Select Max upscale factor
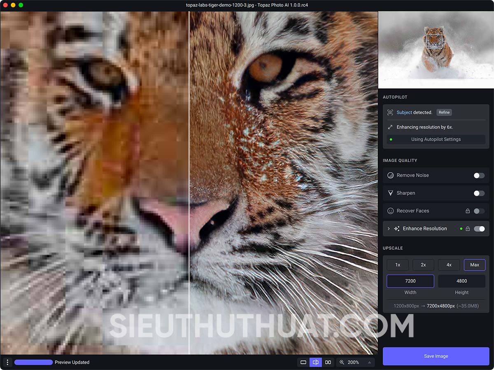Image resolution: width=494 pixels, height=370 pixels. point(475,265)
